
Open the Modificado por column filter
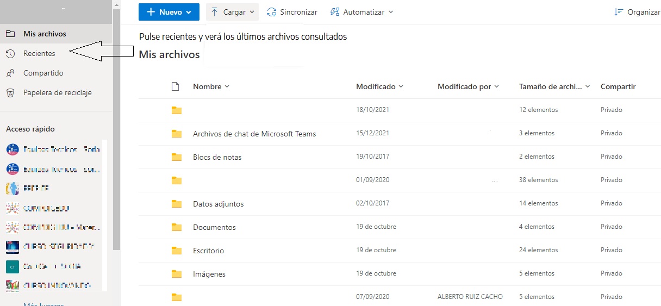[x=468, y=86]
